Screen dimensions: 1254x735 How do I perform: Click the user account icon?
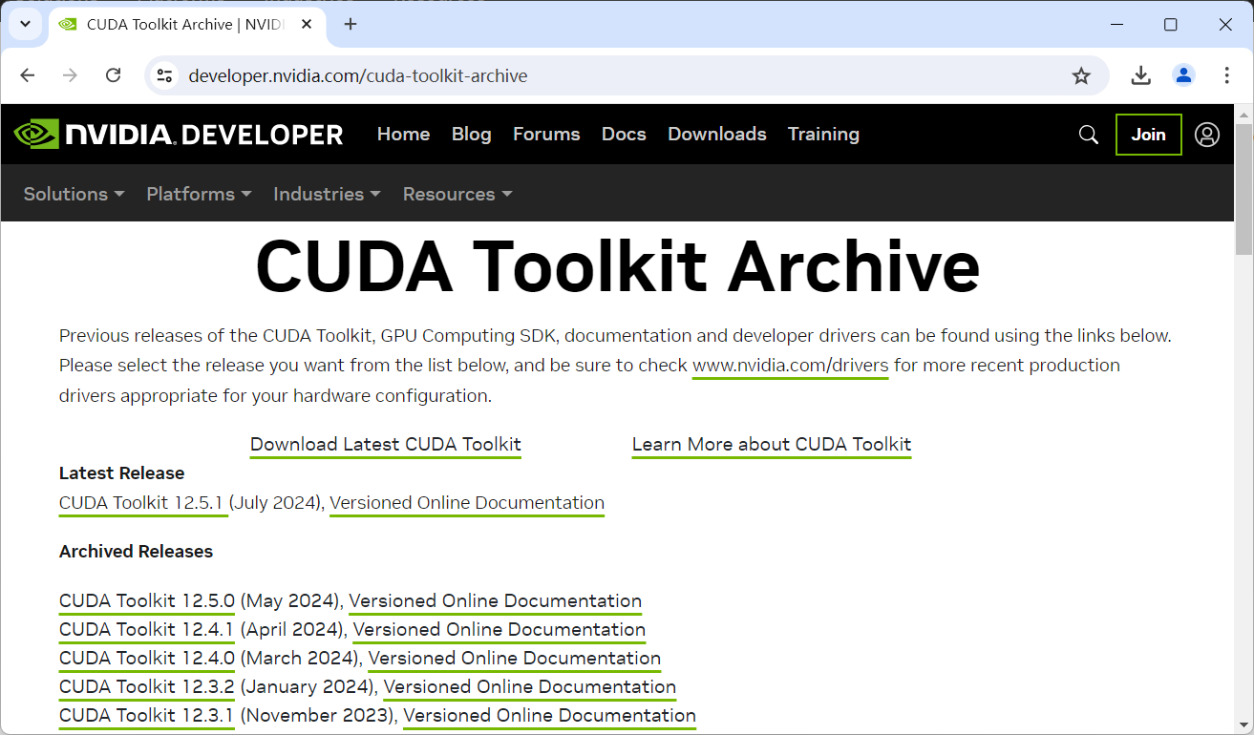tap(1206, 135)
